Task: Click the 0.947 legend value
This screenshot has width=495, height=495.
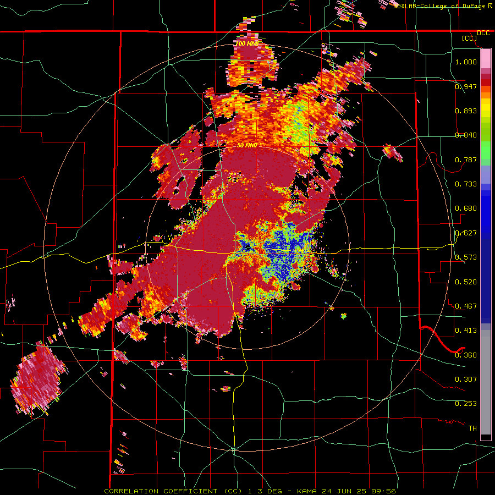Action: pyautogui.click(x=466, y=86)
